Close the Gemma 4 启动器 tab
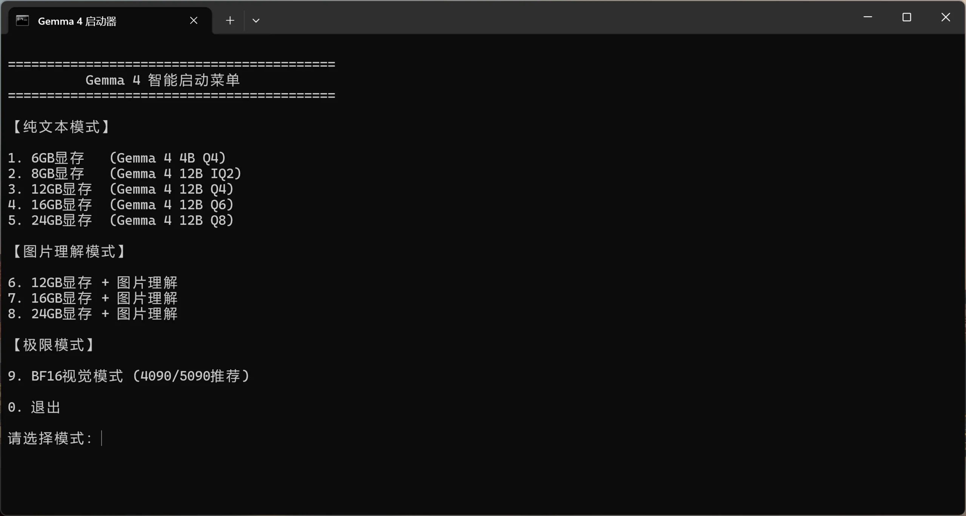Screen dimensions: 966x516 click(x=194, y=20)
